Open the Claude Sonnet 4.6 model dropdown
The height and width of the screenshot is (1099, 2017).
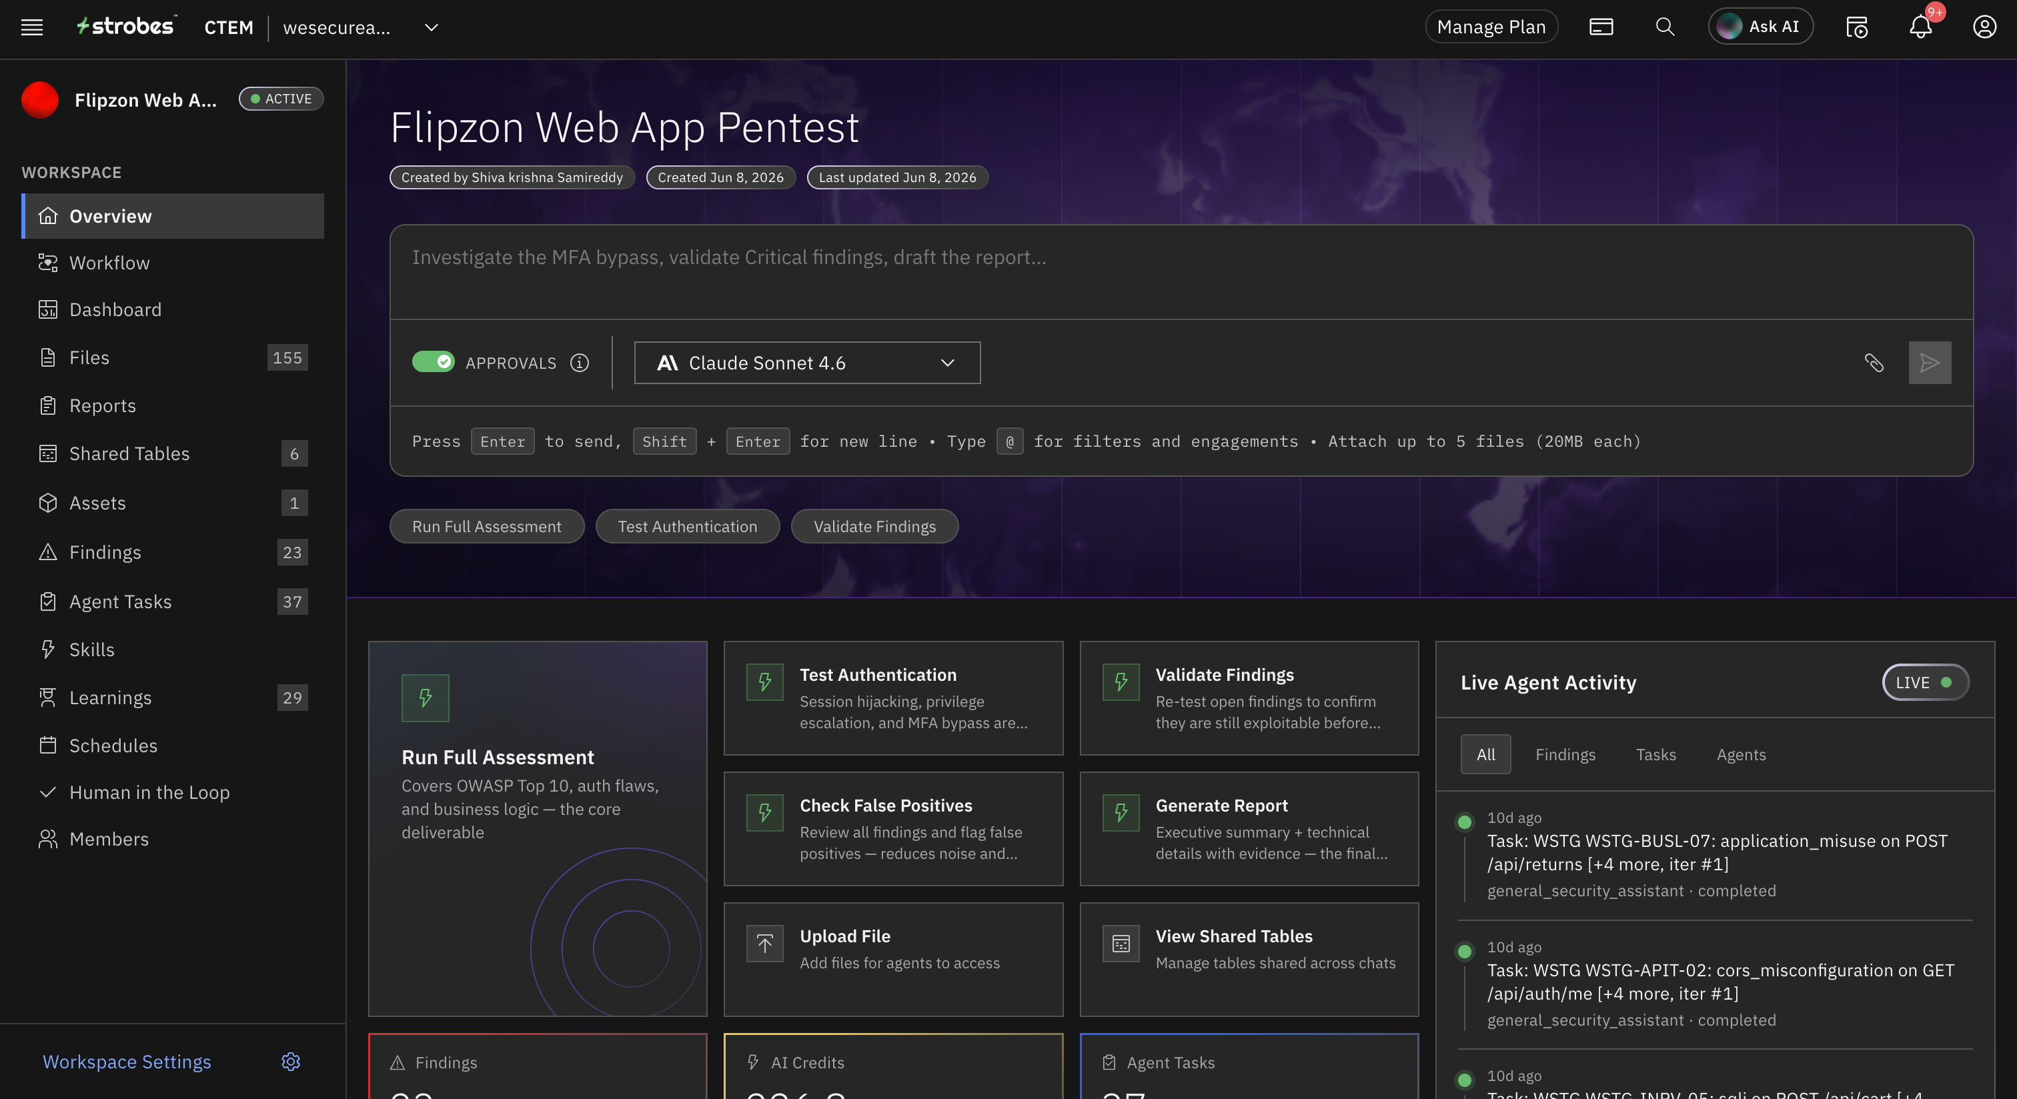click(807, 362)
